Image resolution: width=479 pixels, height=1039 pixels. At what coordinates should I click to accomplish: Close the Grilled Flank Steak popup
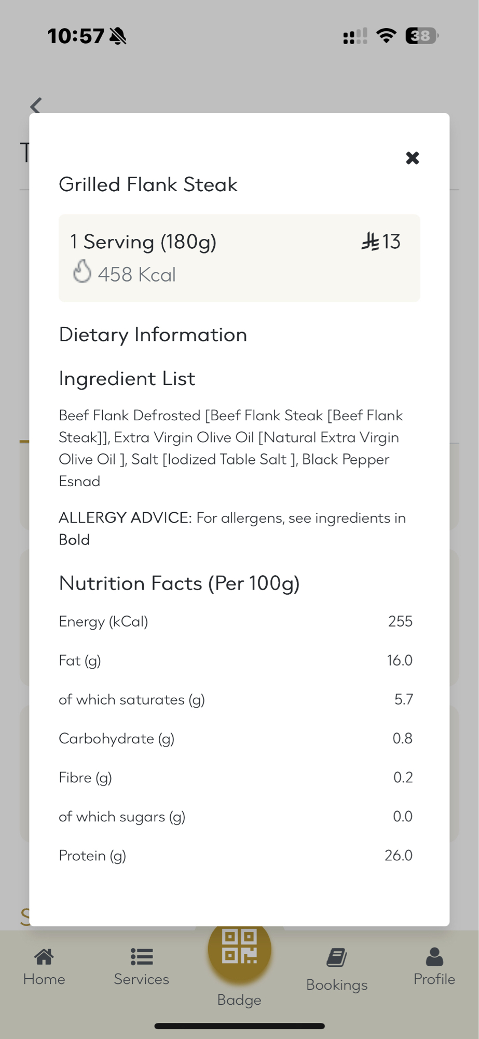[412, 158]
